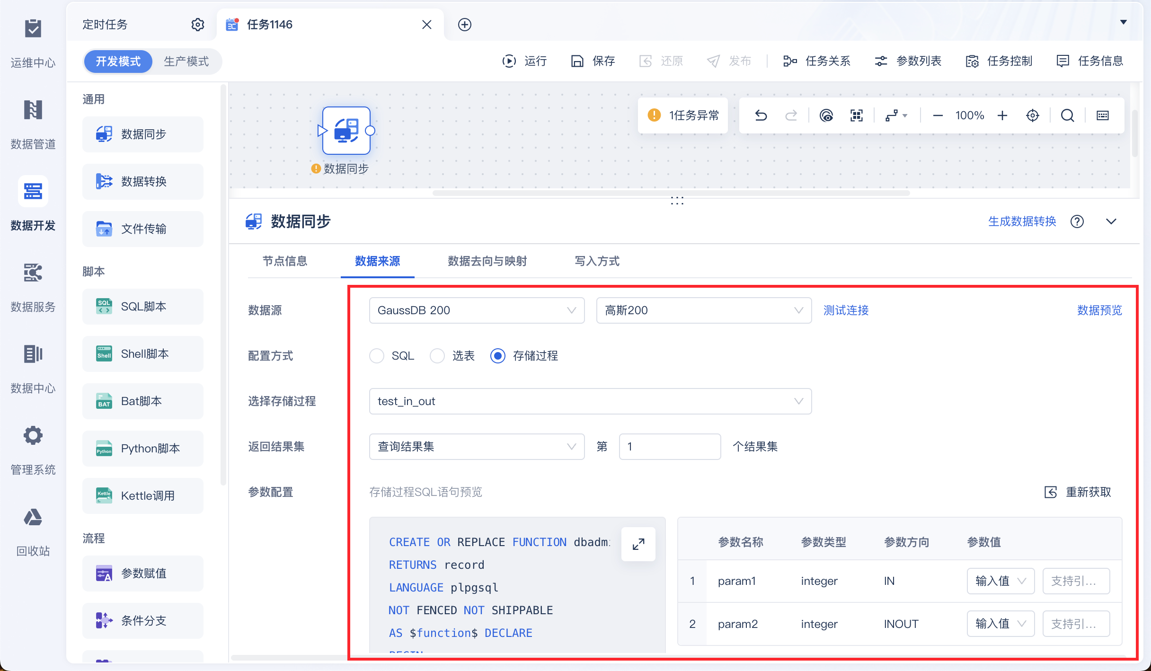Open the GaussDB 200 datasource type dropdown
The height and width of the screenshot is (671, 1151).
coord(476,310)
